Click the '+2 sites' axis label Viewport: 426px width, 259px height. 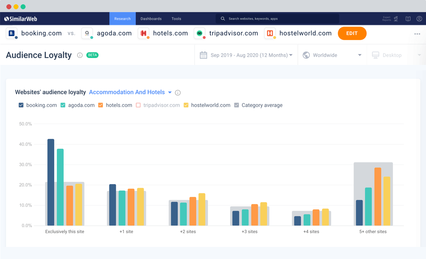point(188,232)
